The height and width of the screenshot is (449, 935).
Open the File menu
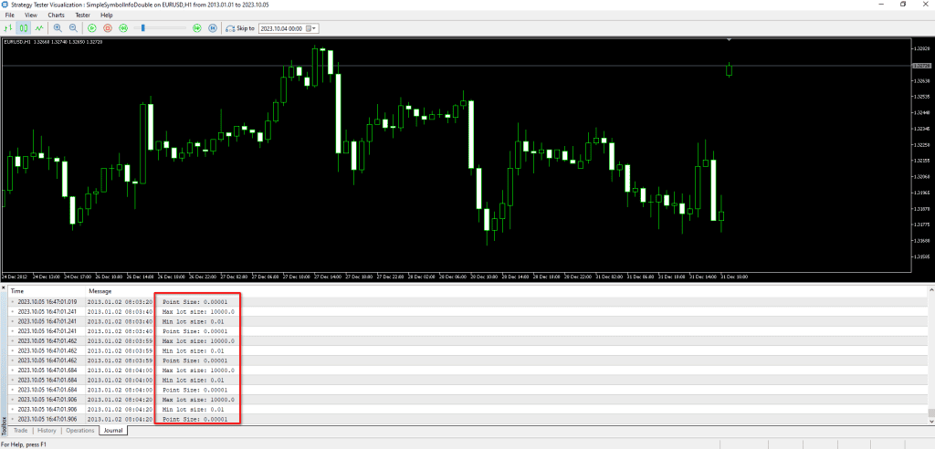(x=9, y=15)
